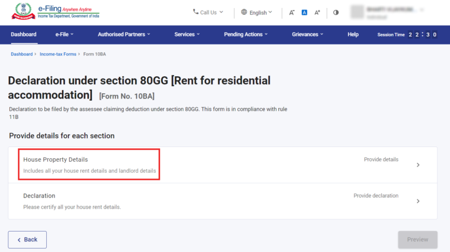Click the Dashboard breadcrumb link
The image size is (450, 252).
tap(22, 54)
